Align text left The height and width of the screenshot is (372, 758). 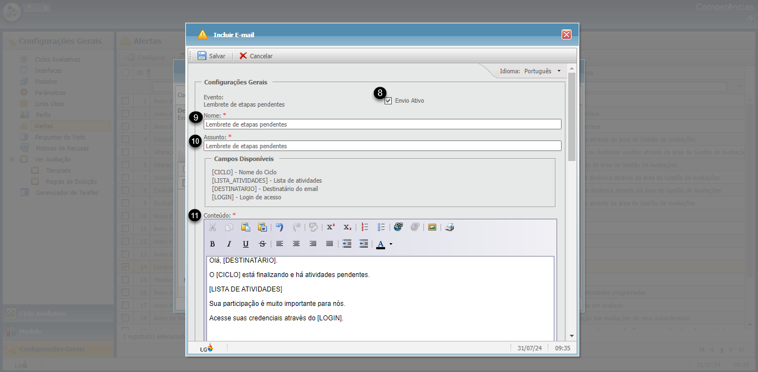[x=280, y=244]
